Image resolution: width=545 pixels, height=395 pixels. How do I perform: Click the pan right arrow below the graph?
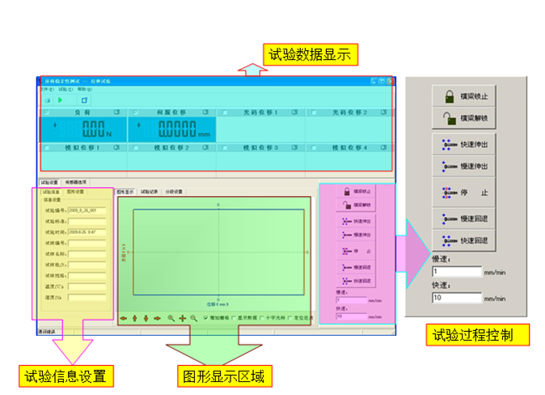[157, 318]
